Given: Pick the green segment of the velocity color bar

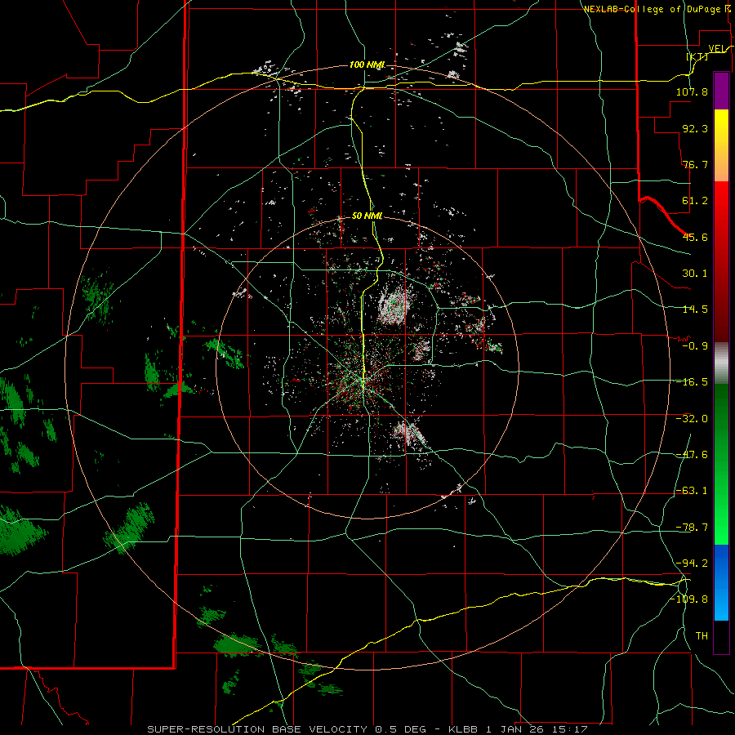Looking at the screenshot, I should click(721, 464).
